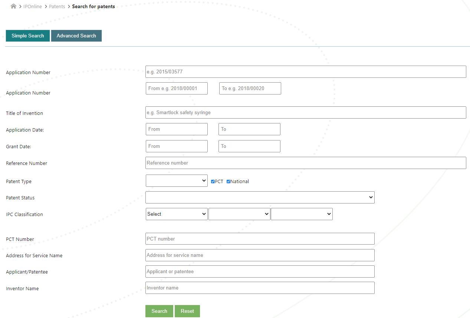Switch to the Advanced Search tab
Viewport: 470px width, 318px height.
pos(76,36)
